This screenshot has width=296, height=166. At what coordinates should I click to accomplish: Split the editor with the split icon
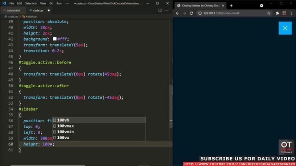[160, 10]
